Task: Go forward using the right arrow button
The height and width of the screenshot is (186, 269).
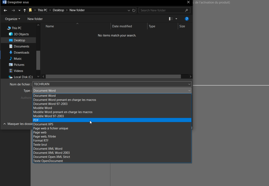Action: click(x=13, y=10)
